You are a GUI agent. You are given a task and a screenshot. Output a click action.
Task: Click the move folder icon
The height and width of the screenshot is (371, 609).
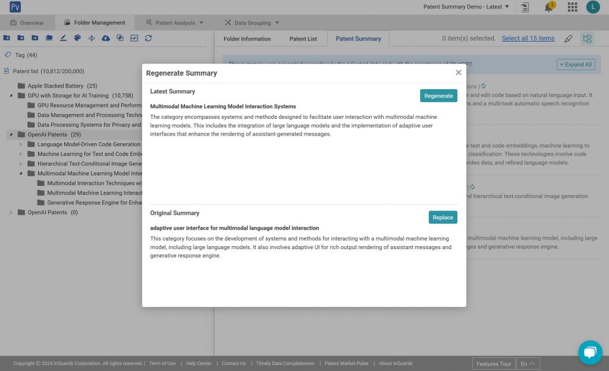[x=35, y=38]
